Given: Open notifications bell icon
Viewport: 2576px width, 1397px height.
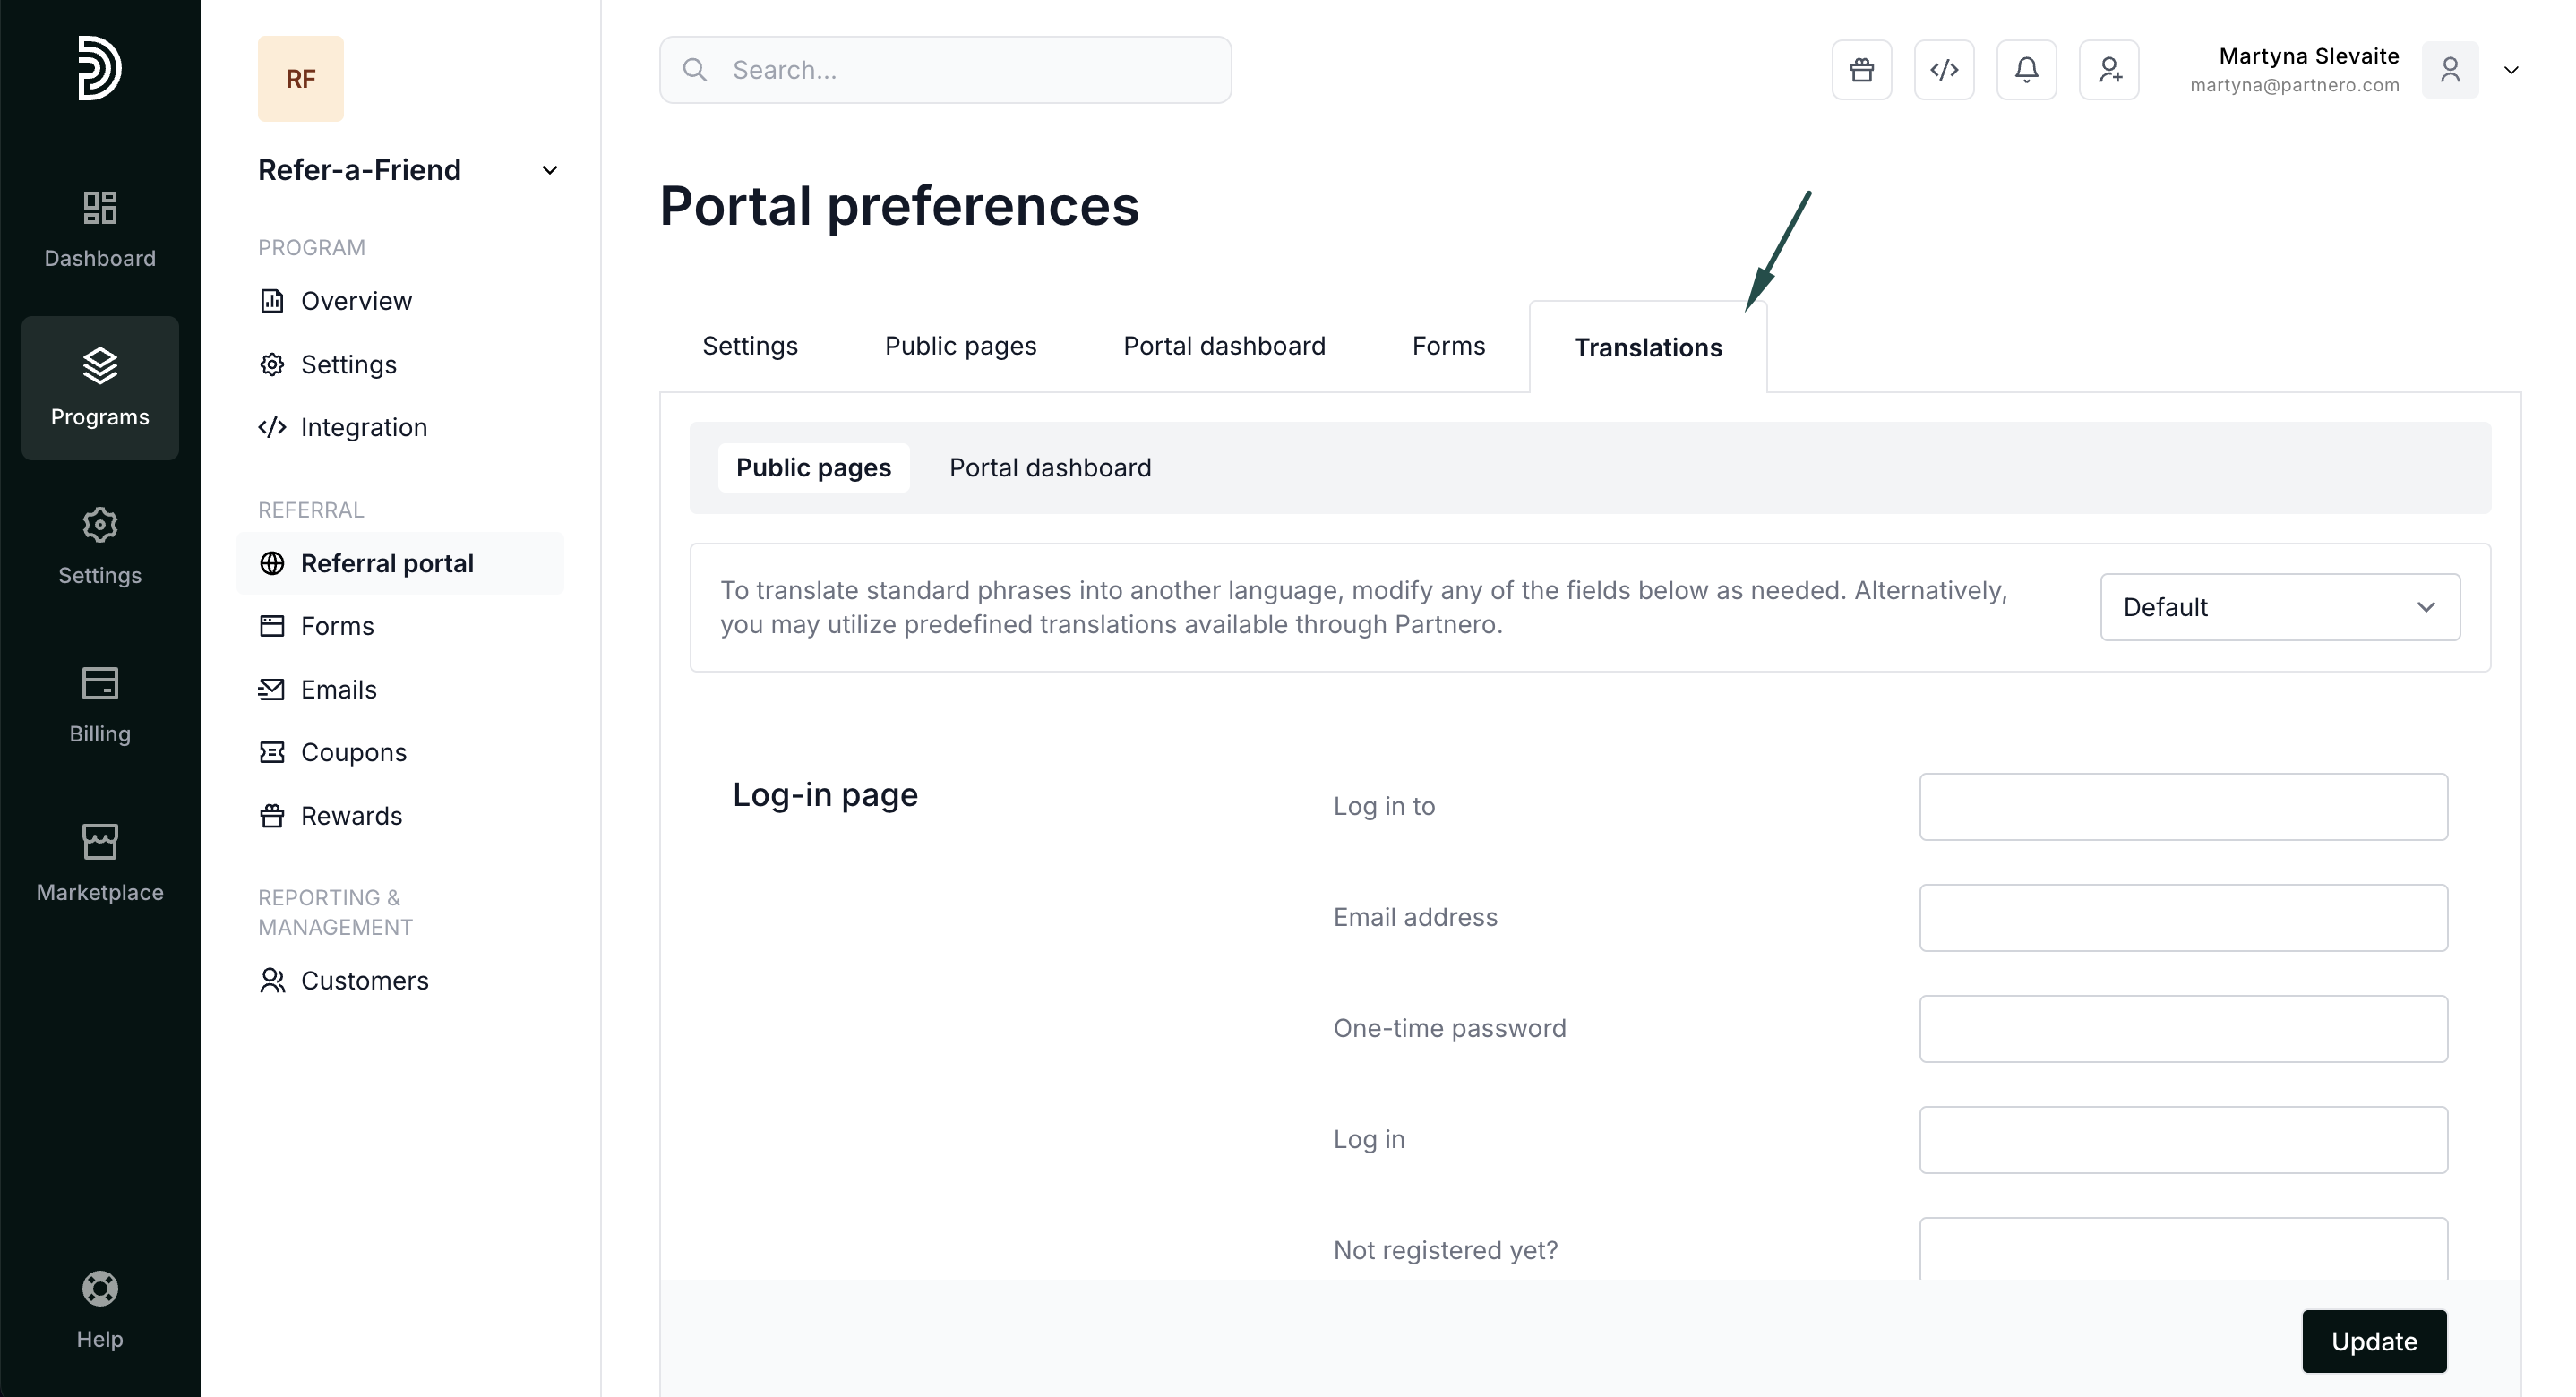Looking at the screenshot, I should pos(2026,70).
